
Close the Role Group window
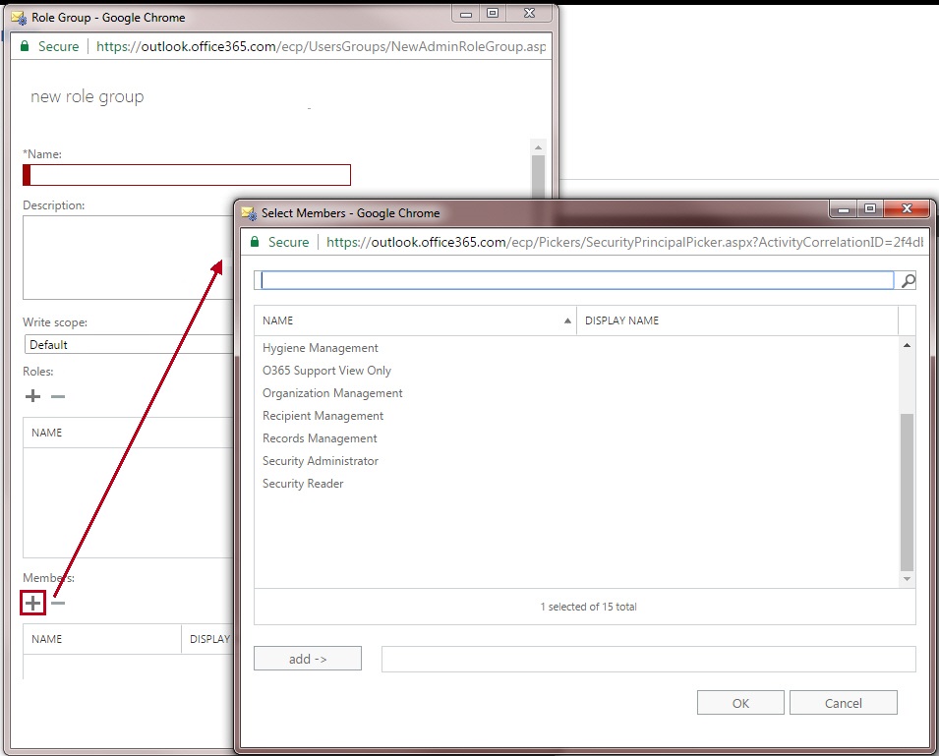click(529, 13)
